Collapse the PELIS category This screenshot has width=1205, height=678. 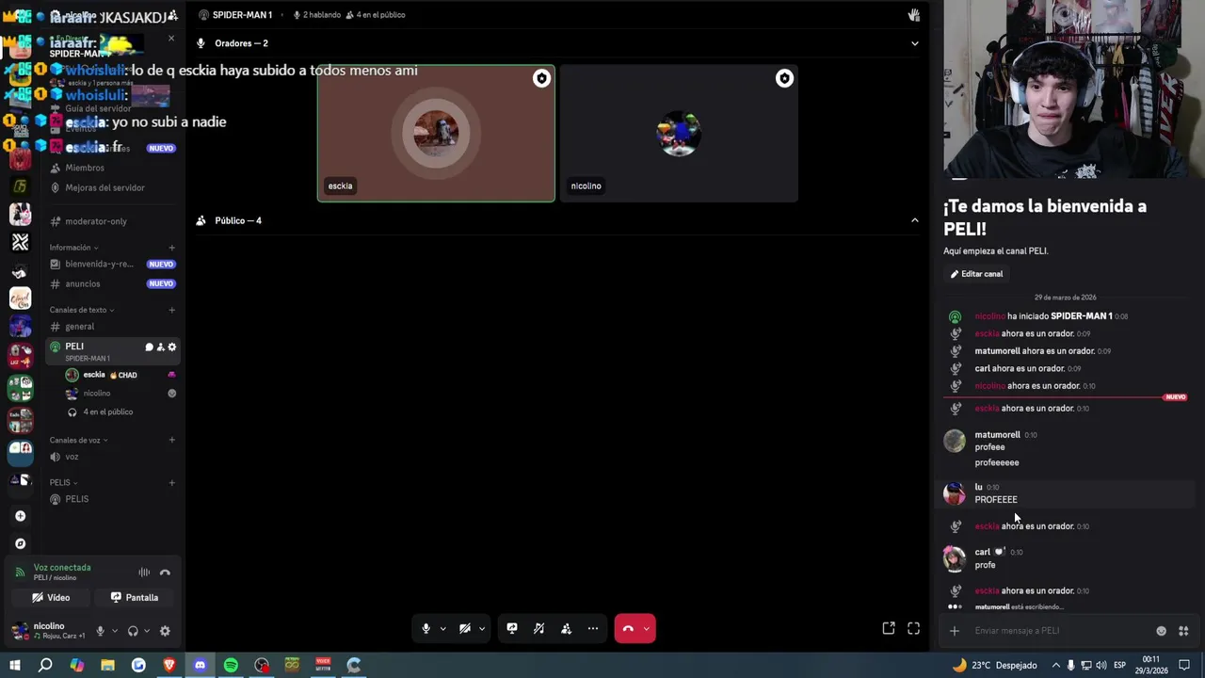63,482
